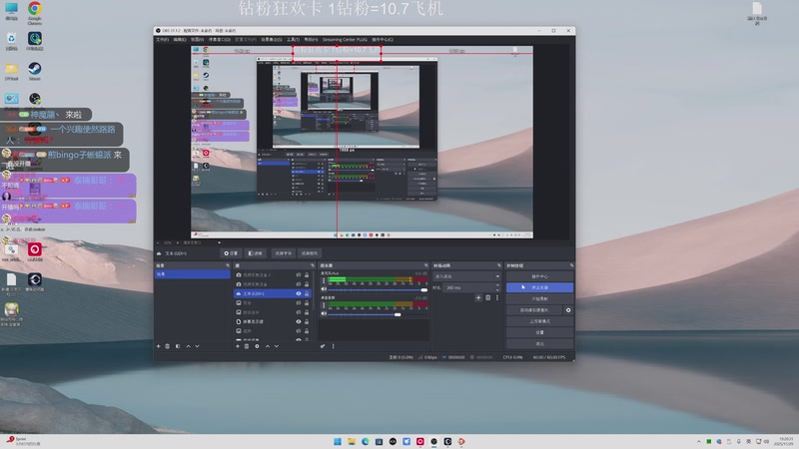Hide the source with the page icon
The height and width of the screenshot is (449, 799).
299,321
